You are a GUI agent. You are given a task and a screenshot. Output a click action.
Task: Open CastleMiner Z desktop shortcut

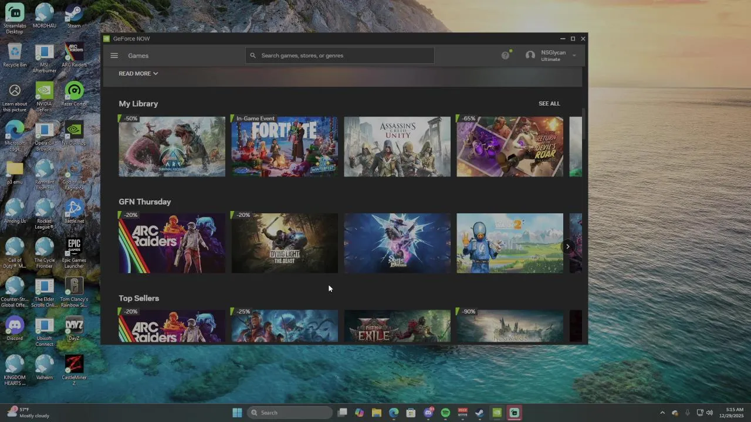coord(74,371)
